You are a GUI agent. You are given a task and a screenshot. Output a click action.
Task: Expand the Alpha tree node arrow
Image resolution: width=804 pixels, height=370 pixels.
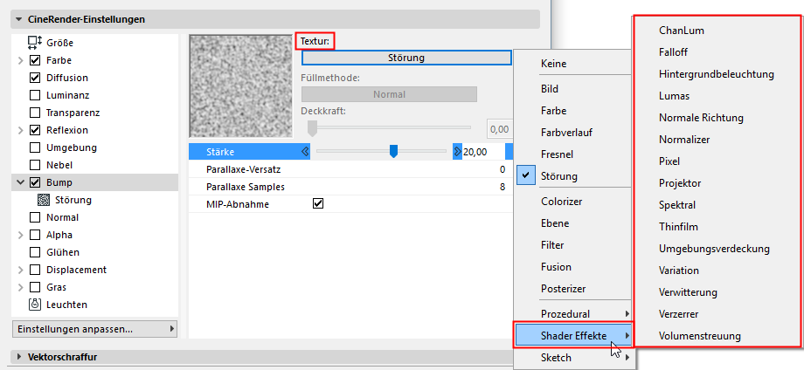(20, 235)
